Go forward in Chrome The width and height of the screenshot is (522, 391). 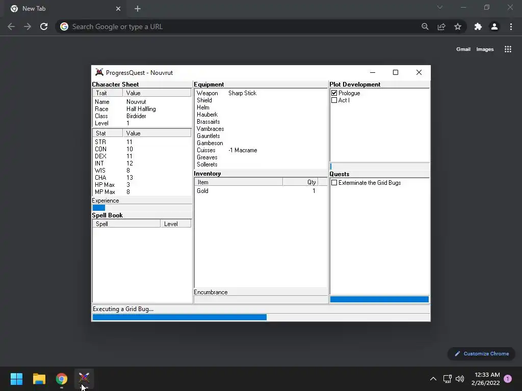point(28,26)
